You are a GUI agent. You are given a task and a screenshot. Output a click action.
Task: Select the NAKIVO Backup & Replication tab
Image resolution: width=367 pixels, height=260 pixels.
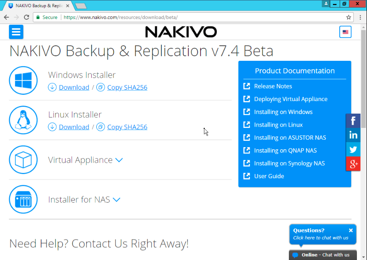(38, 6)
